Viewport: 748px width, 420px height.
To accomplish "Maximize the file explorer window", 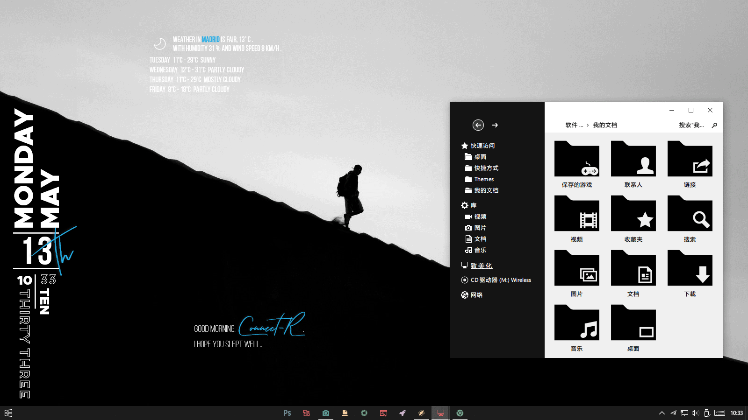I will point(690,110).
